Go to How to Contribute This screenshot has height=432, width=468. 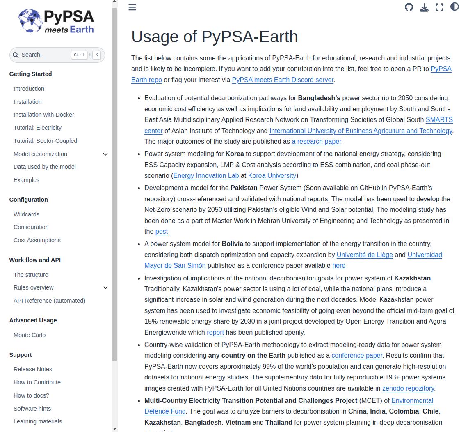[37, 382]
